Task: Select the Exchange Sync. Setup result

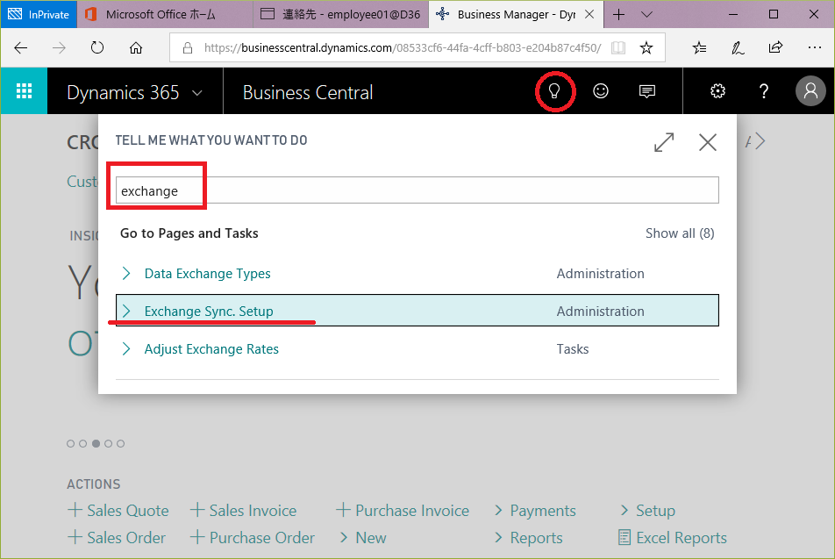Action: pyautogui.click(x=209, y=312)
